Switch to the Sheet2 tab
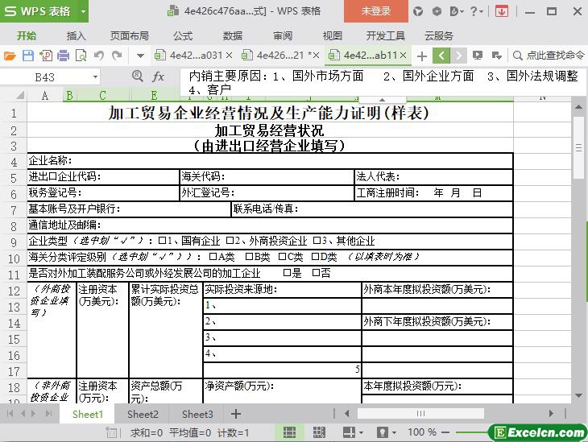This screenshot has width=588, height=442. coord(143,414)
